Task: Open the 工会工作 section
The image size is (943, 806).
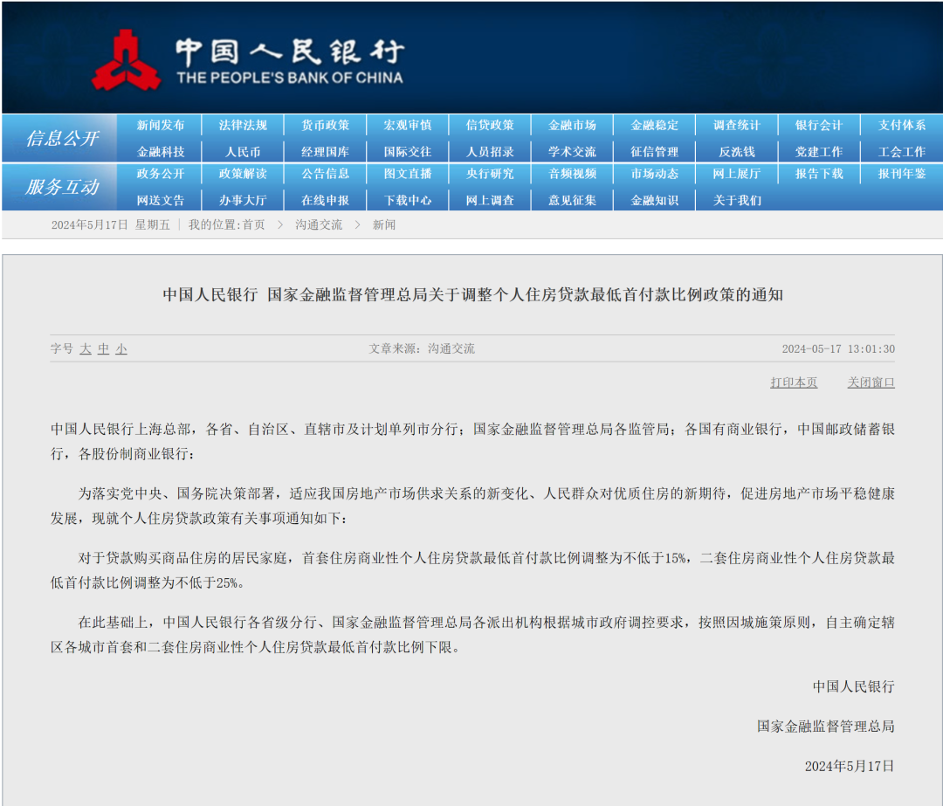Action: [x=901, y=152]
